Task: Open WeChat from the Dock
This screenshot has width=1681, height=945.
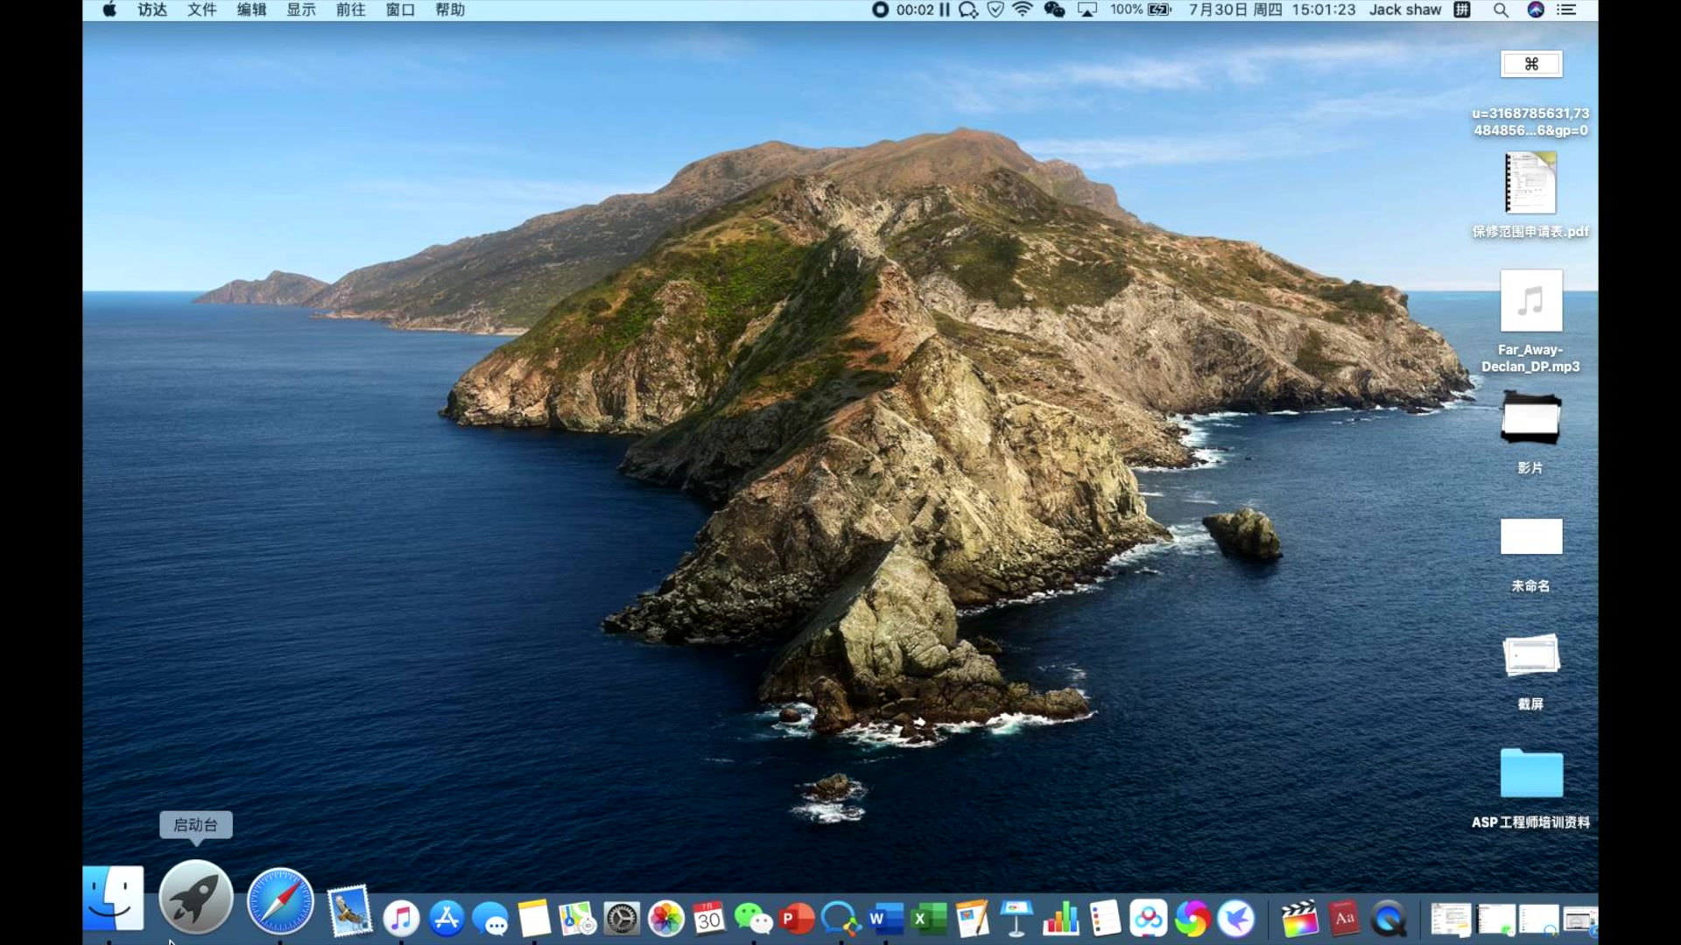Action: pyautogui.click(x=753, y=919)
